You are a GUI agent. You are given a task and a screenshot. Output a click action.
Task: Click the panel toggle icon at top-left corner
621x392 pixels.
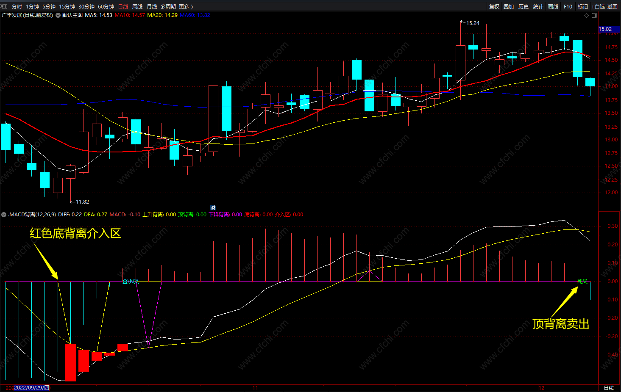point(4,6)
